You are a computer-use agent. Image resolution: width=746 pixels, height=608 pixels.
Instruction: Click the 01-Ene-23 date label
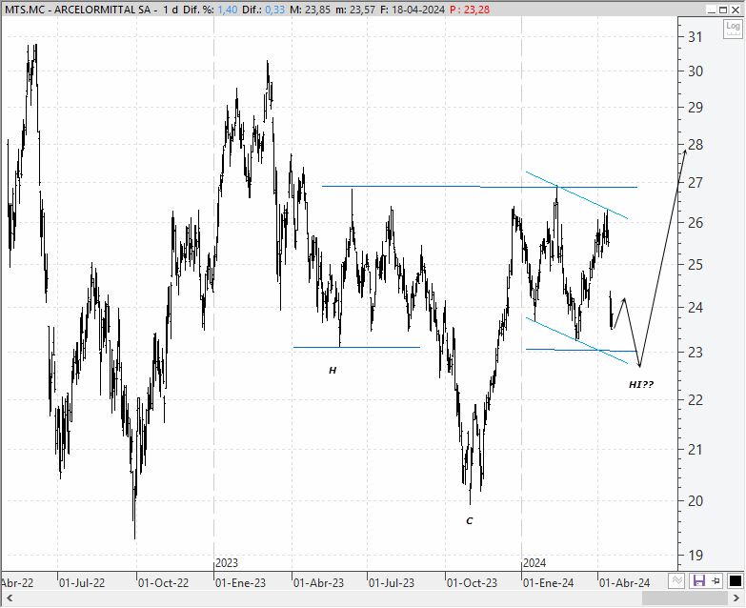point(241,583)
